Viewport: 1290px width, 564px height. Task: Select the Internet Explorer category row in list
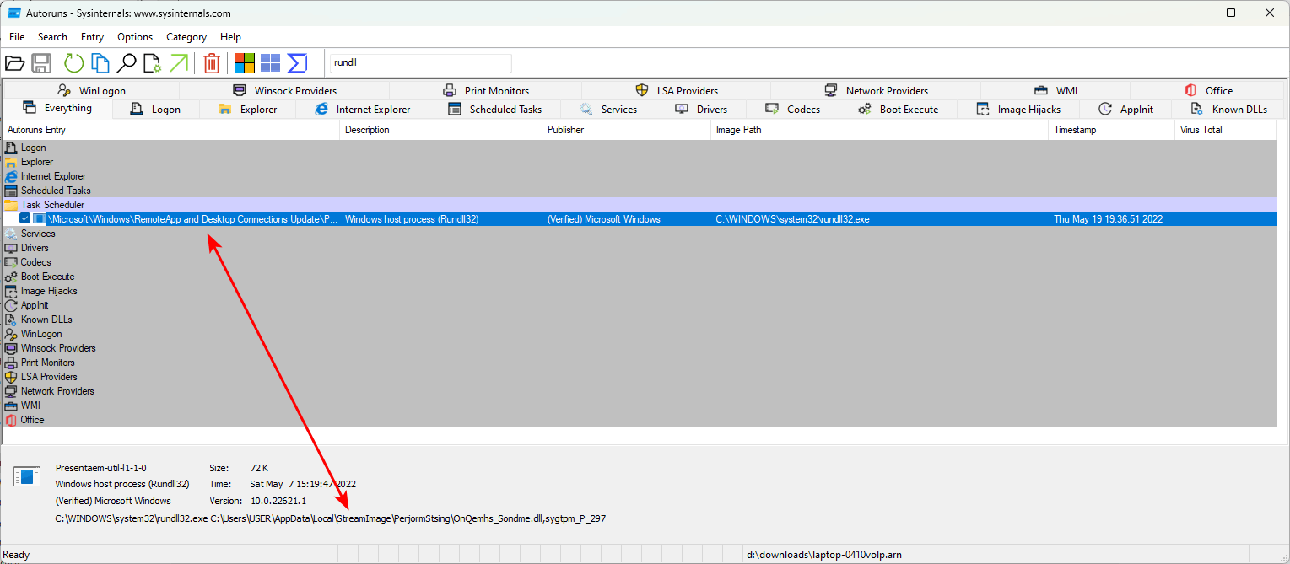[x=640, y=176]
